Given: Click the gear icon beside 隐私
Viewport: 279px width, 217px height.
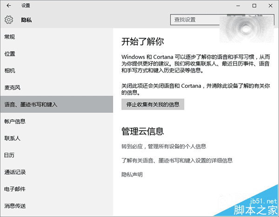Looking at the screenshot, I should 9,20.
